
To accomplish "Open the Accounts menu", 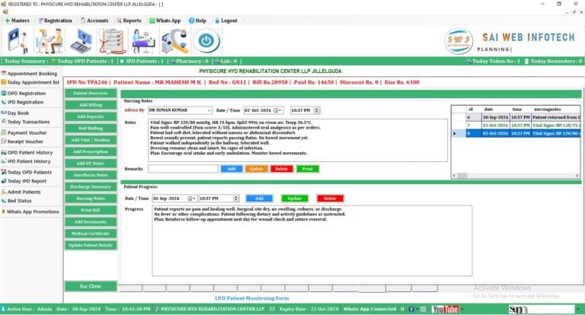I will (x=94, y=21).
